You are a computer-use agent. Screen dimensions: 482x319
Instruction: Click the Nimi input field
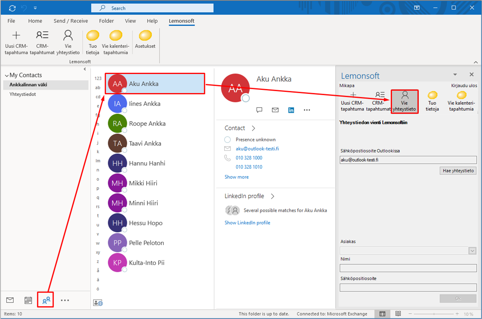point(408,268)
